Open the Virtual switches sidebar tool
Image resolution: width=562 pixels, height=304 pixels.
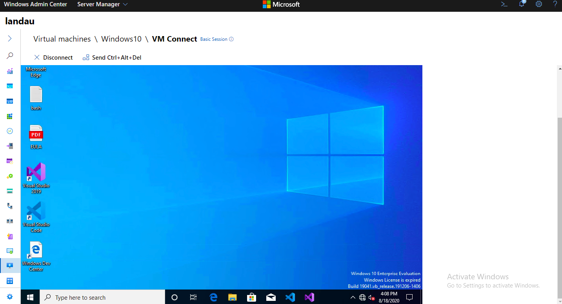click(x=10, y=281)
